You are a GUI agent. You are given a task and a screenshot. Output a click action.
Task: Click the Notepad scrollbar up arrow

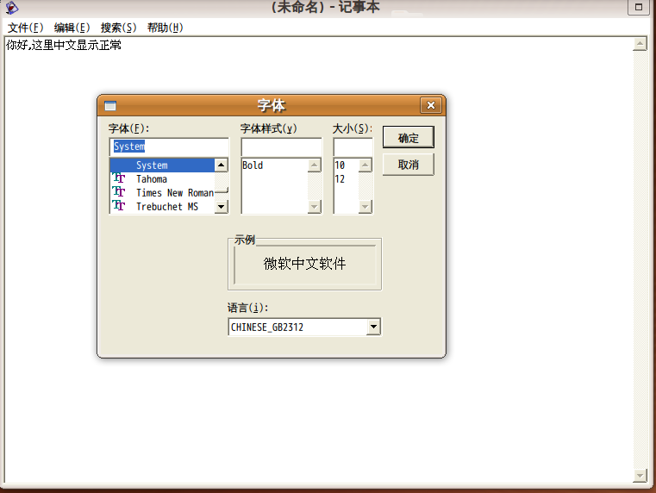point(640,44)
